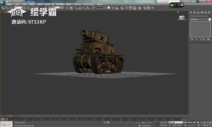This screenshot has width=212, height=127.
Task: Click the Pin Stack icon
Action: [192, 39]
